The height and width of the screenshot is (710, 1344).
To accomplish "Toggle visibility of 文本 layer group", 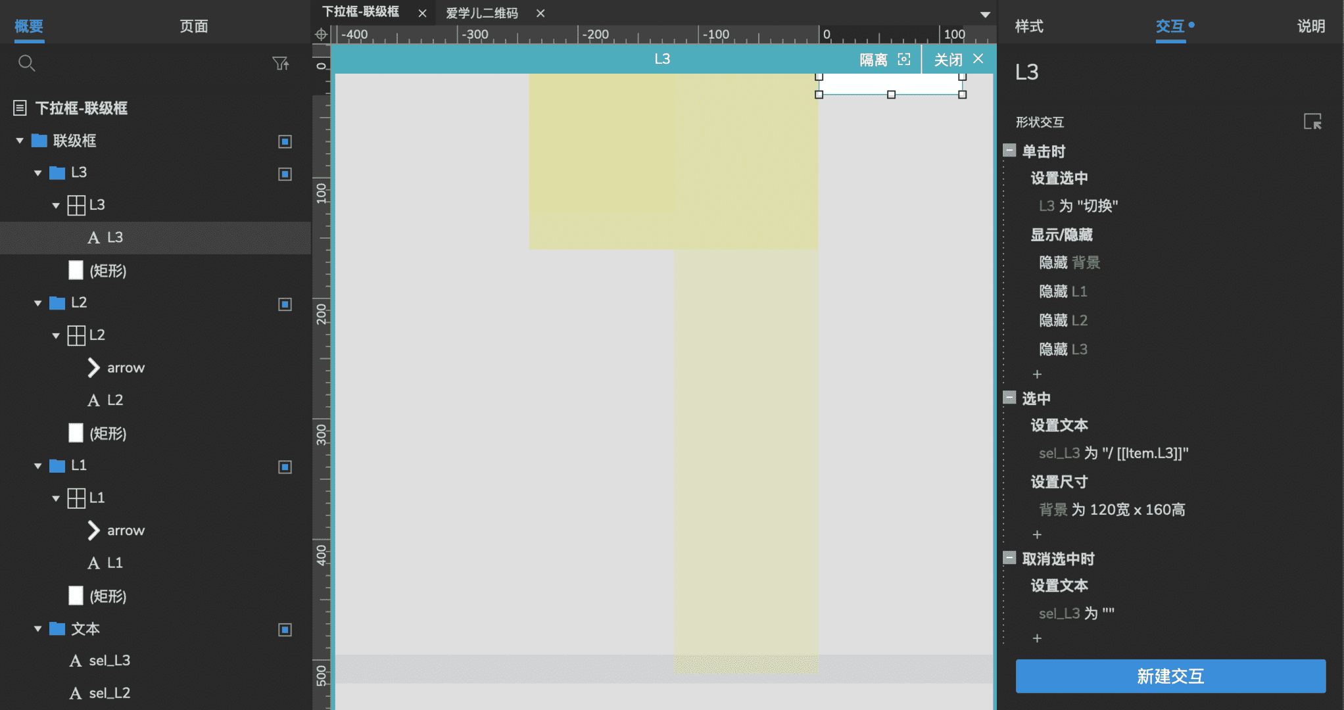I will pyautogui.click(x=283, y=627).
